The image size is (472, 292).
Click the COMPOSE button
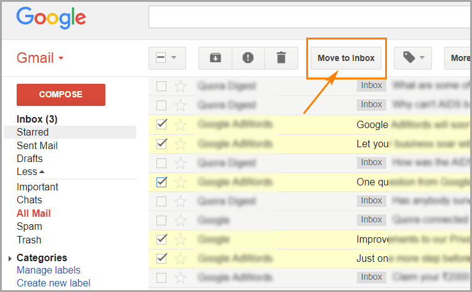(61, 94)
